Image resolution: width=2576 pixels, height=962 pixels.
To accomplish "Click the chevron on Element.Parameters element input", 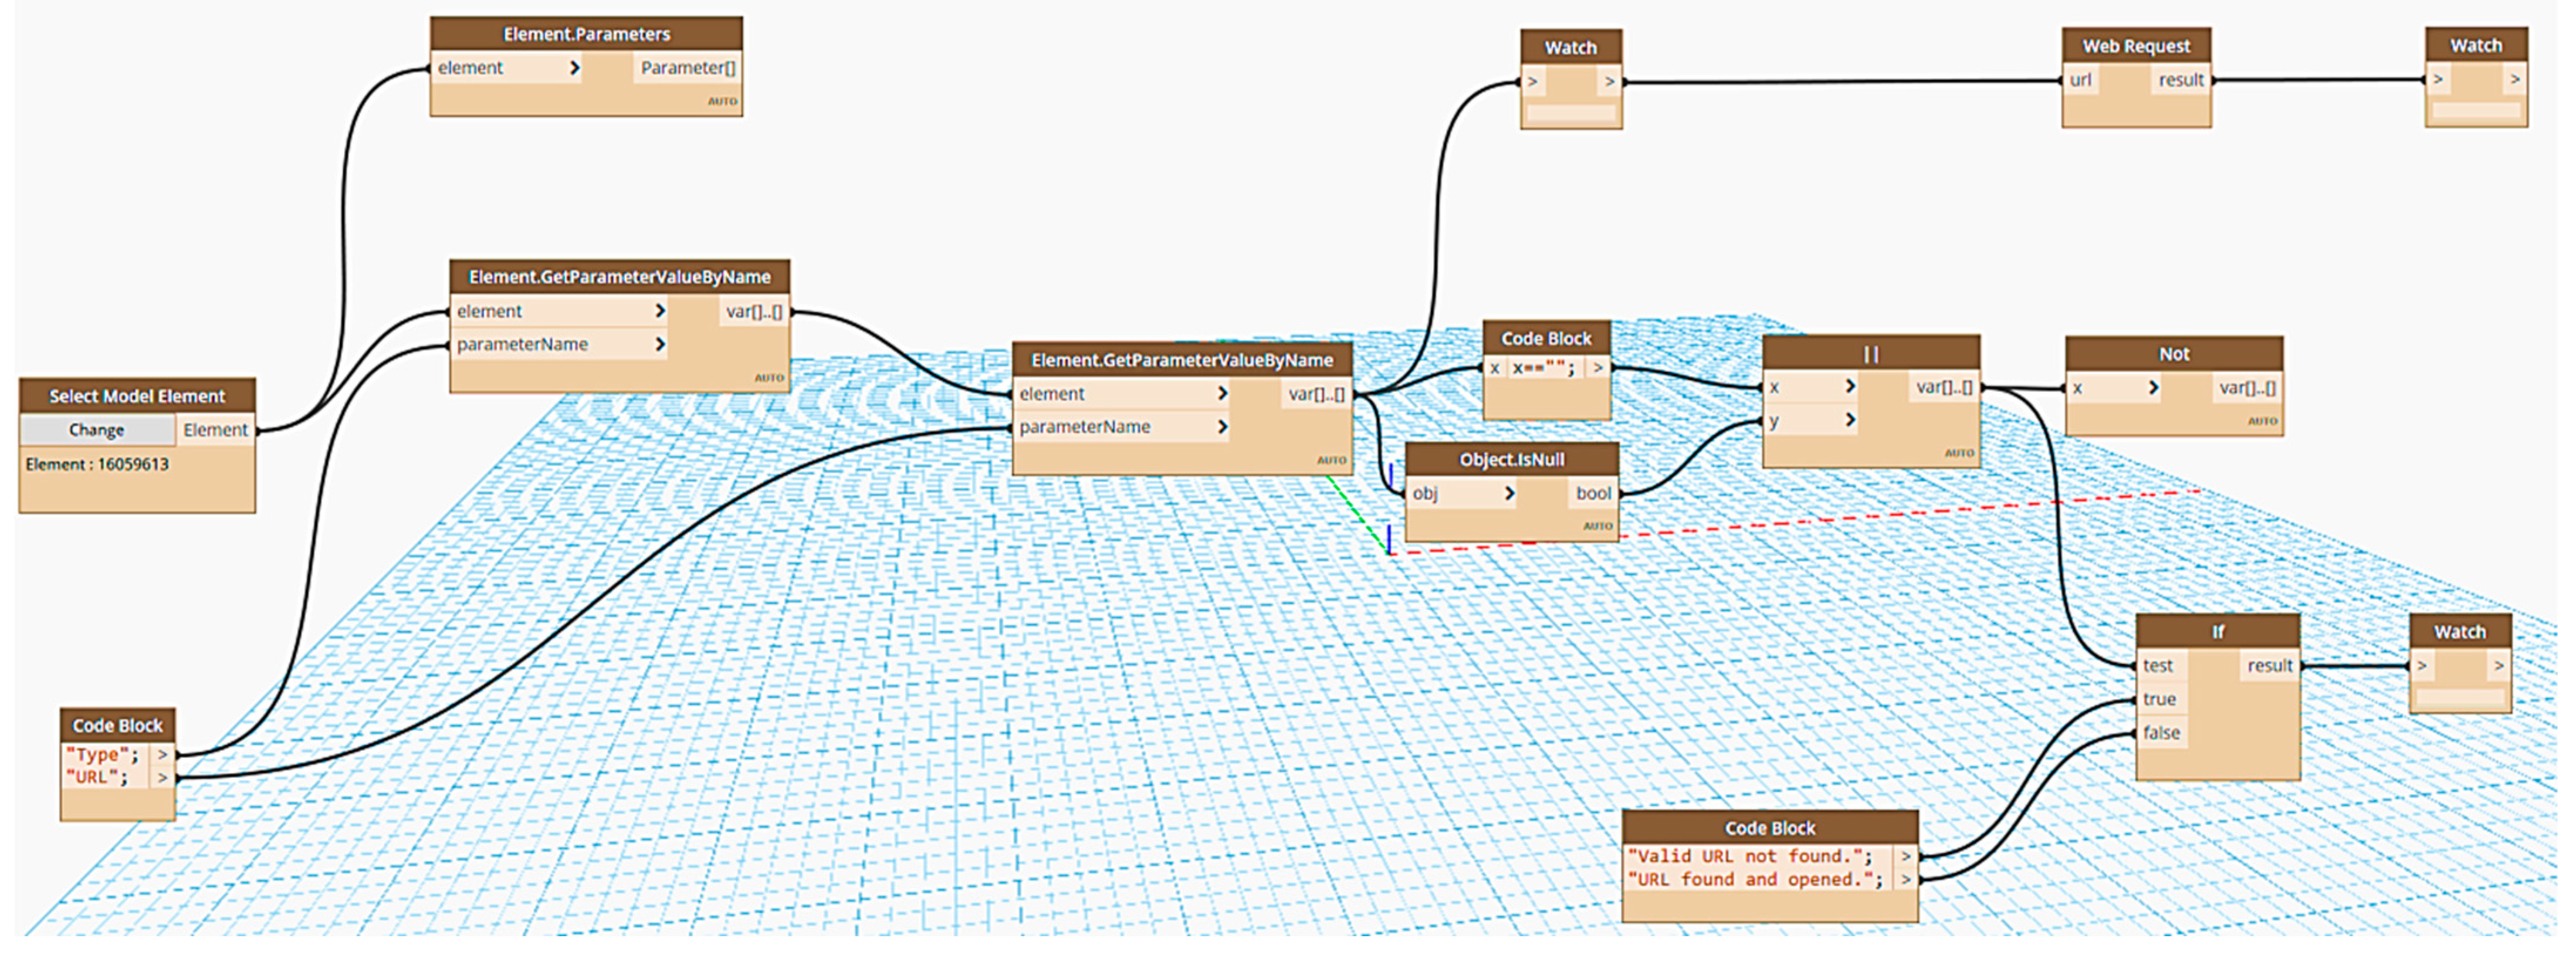I will pyautogui.click(x=574, y=68).
